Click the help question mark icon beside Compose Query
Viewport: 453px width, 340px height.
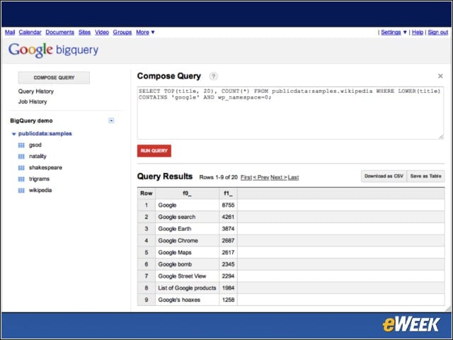[x=213, y=76]
